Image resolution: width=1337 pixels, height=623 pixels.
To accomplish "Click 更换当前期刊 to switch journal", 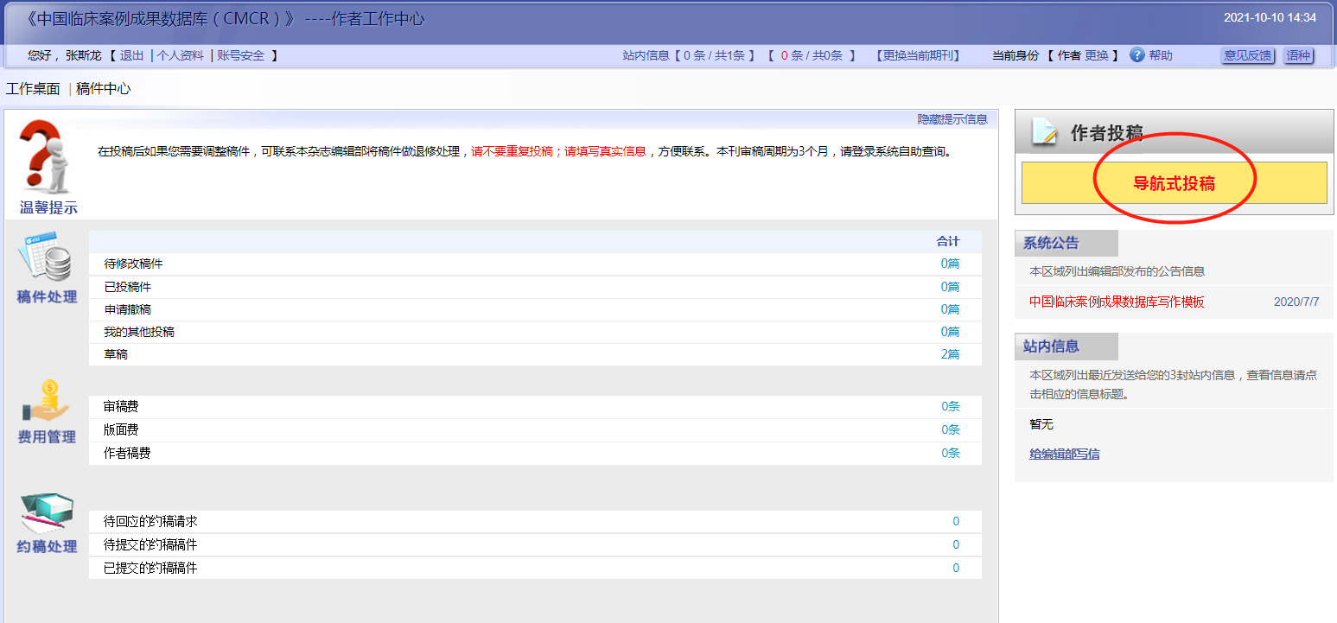I will [917, 55].
